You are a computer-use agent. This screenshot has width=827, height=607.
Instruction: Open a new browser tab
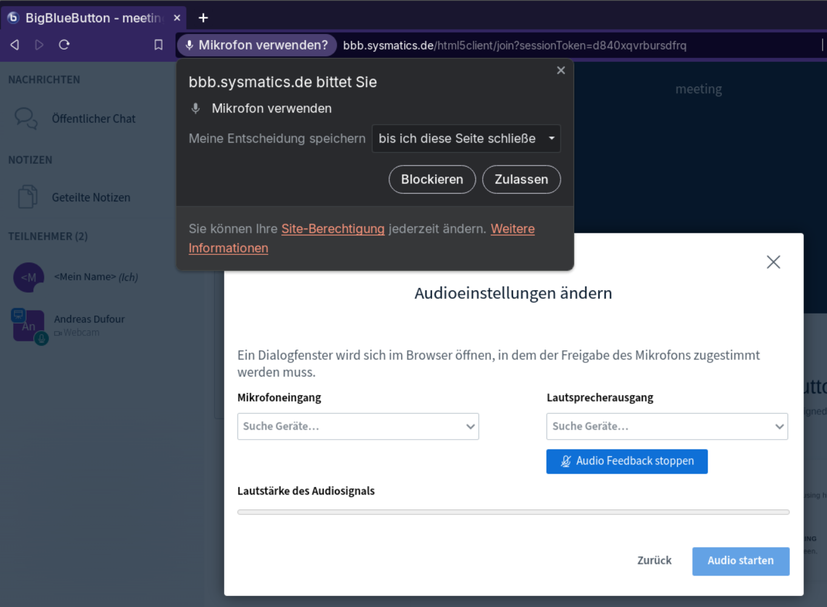pos(203,18)
